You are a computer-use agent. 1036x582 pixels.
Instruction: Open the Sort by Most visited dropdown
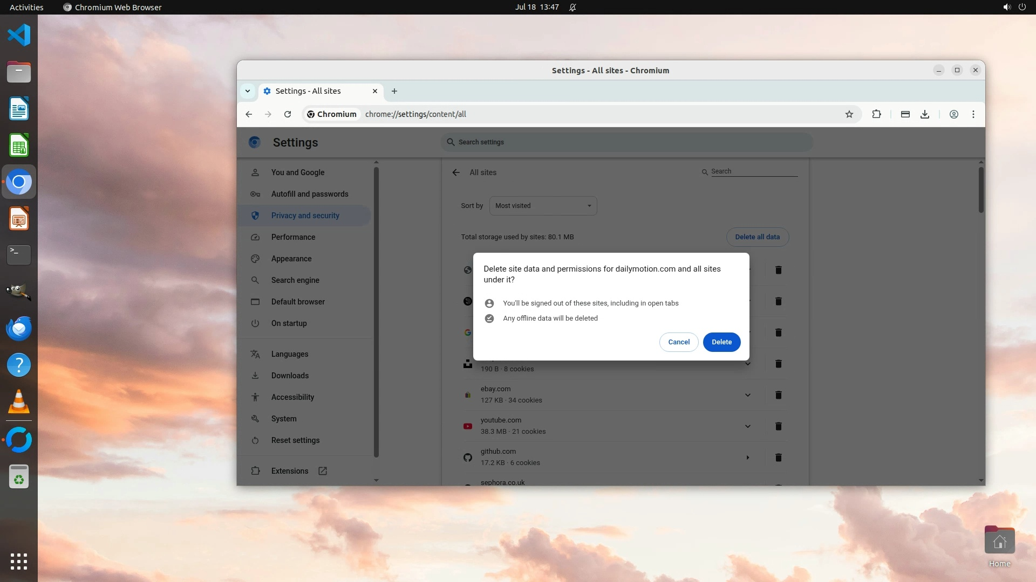(543, 206)
